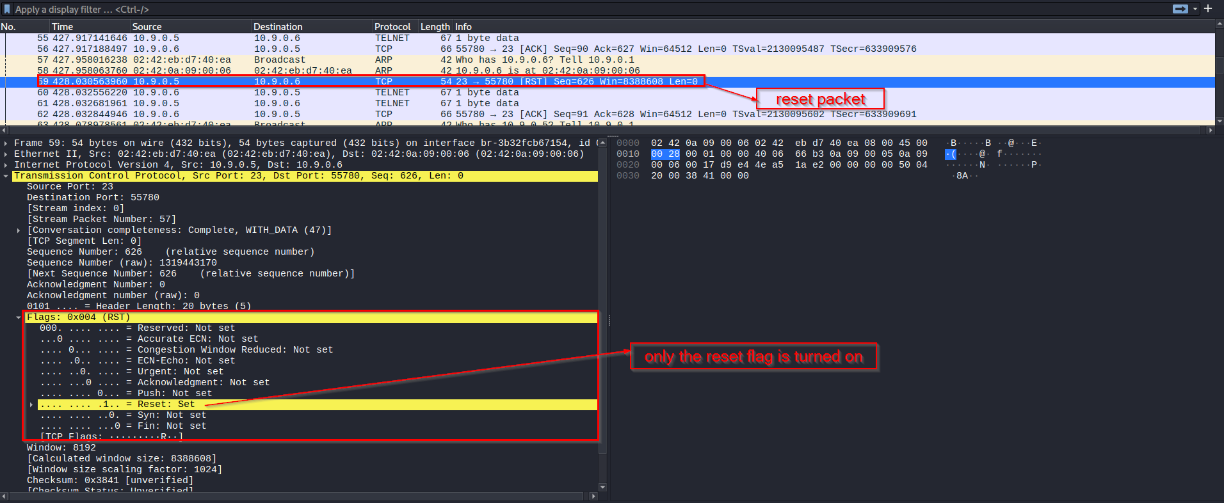Screen dimensions: 1224x503
Task: Sort packets by Source column header
Action: point(147,27)
